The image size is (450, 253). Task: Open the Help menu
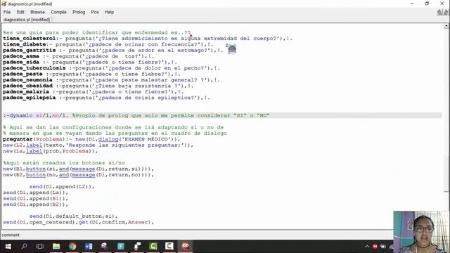[110, 12]
